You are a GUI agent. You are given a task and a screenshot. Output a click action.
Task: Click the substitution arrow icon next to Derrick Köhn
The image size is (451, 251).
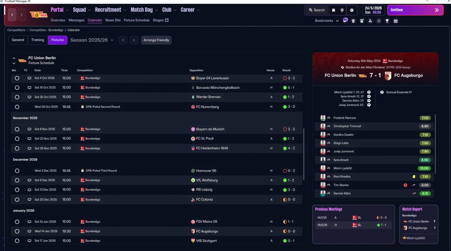[414, 194]
